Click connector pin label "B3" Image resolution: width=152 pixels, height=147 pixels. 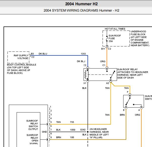(32, 54)
